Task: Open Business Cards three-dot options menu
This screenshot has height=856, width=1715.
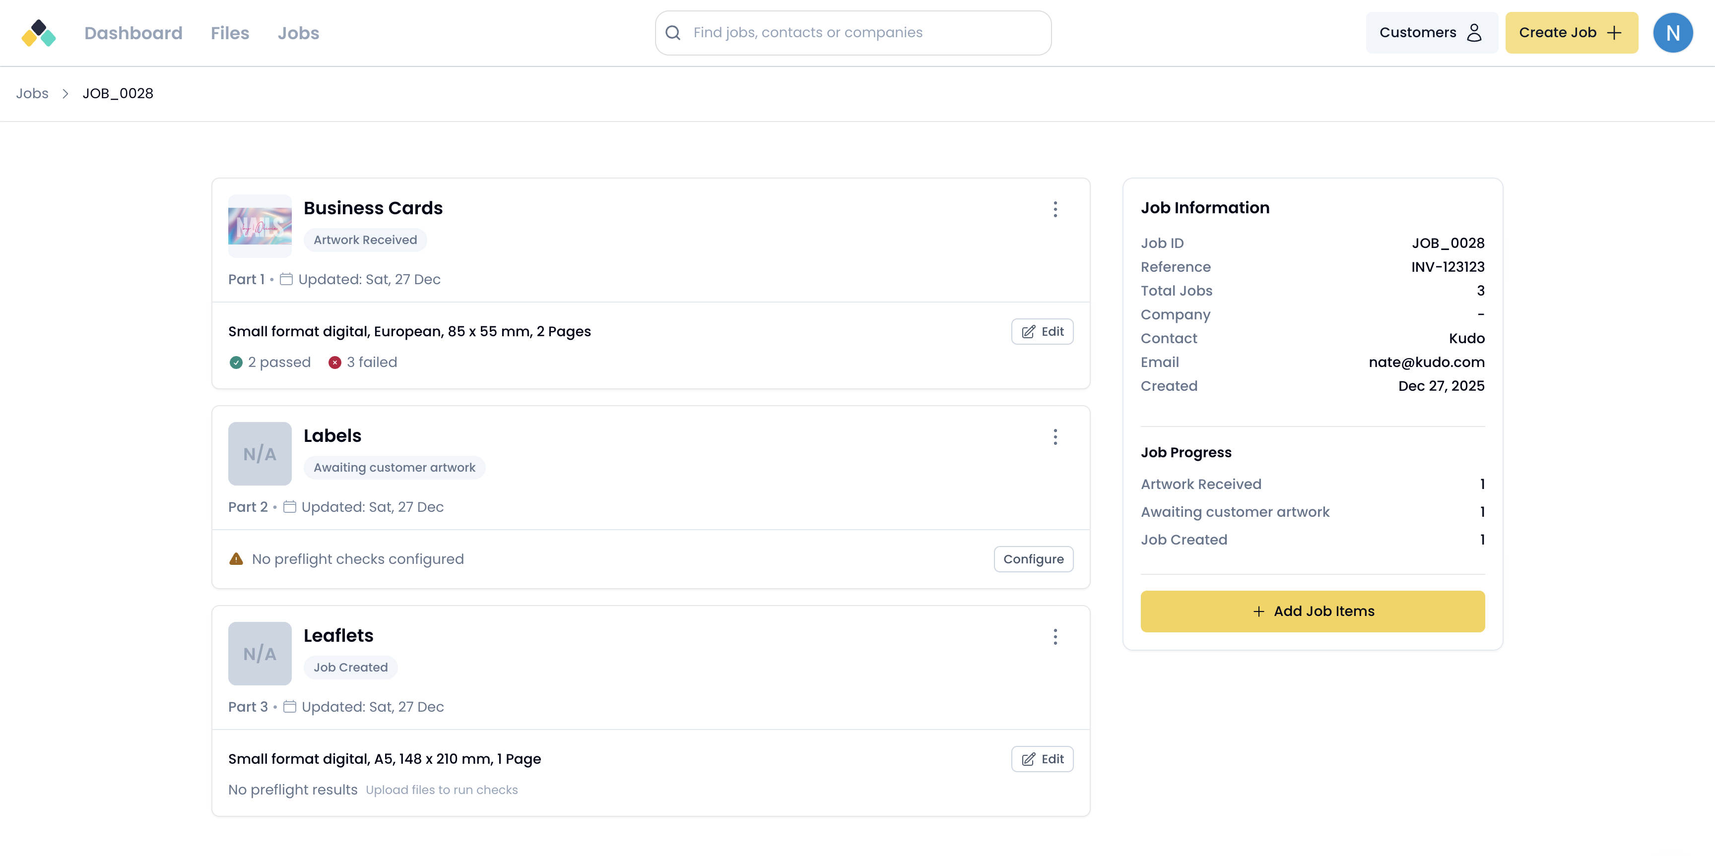Action: click(1055, 209)
